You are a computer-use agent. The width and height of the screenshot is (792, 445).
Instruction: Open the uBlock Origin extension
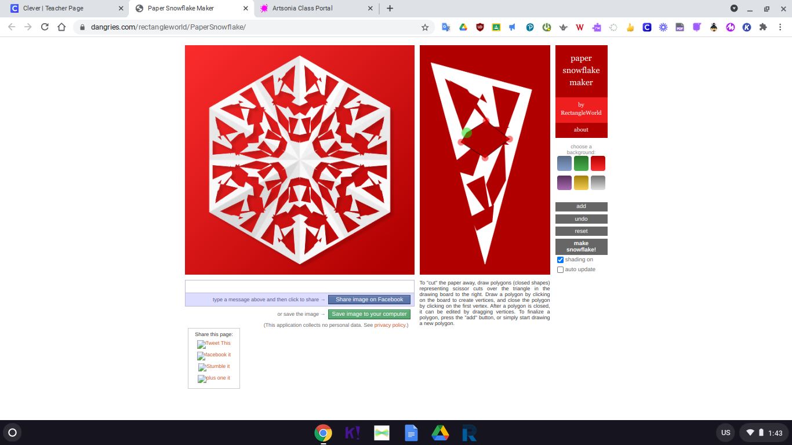click(x=479, y=27)
